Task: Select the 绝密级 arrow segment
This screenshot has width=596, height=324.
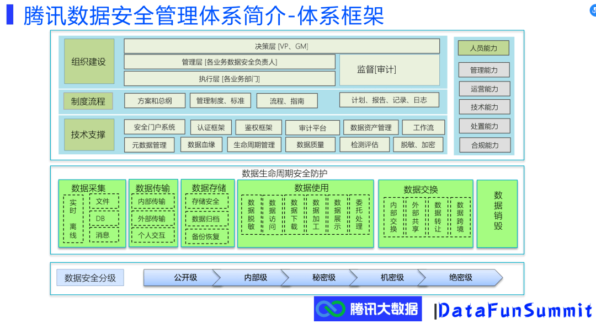Action: [x=461, y=278]
